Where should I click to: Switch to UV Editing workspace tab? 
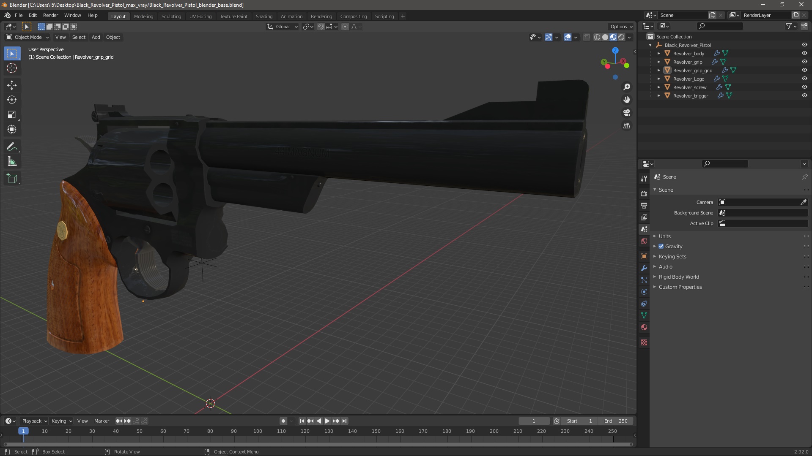(200, 16)
